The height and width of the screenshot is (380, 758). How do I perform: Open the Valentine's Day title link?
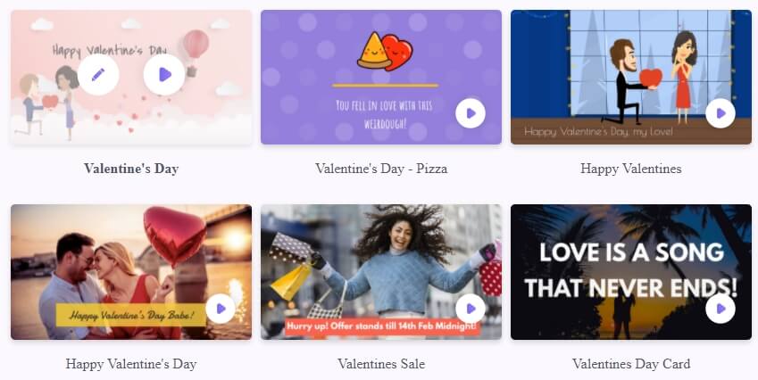point(131,169)
